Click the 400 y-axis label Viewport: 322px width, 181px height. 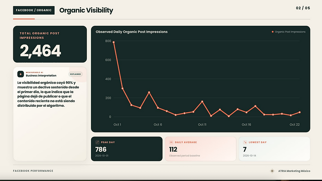(x=108, y=79)
